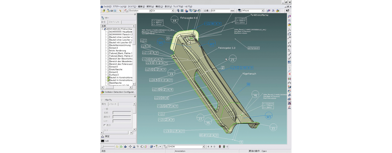Select Ersatzflaeche tree item

coord(116,69)
